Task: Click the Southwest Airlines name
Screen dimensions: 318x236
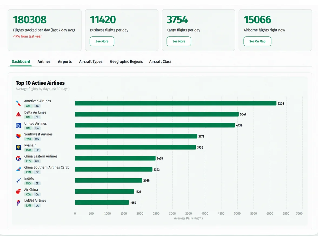Action: click(38, 134)
